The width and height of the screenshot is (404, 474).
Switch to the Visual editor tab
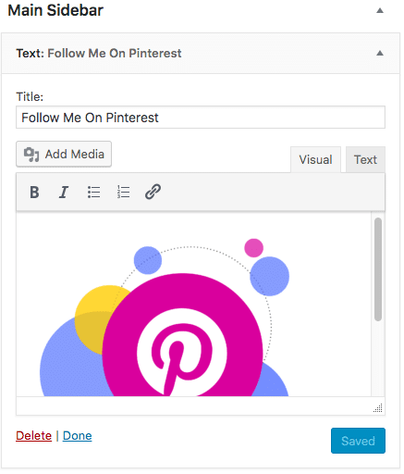pos(315,159)
